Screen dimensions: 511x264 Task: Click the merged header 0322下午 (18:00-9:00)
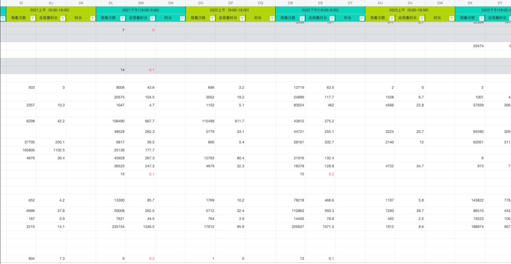tap(320, 10)
